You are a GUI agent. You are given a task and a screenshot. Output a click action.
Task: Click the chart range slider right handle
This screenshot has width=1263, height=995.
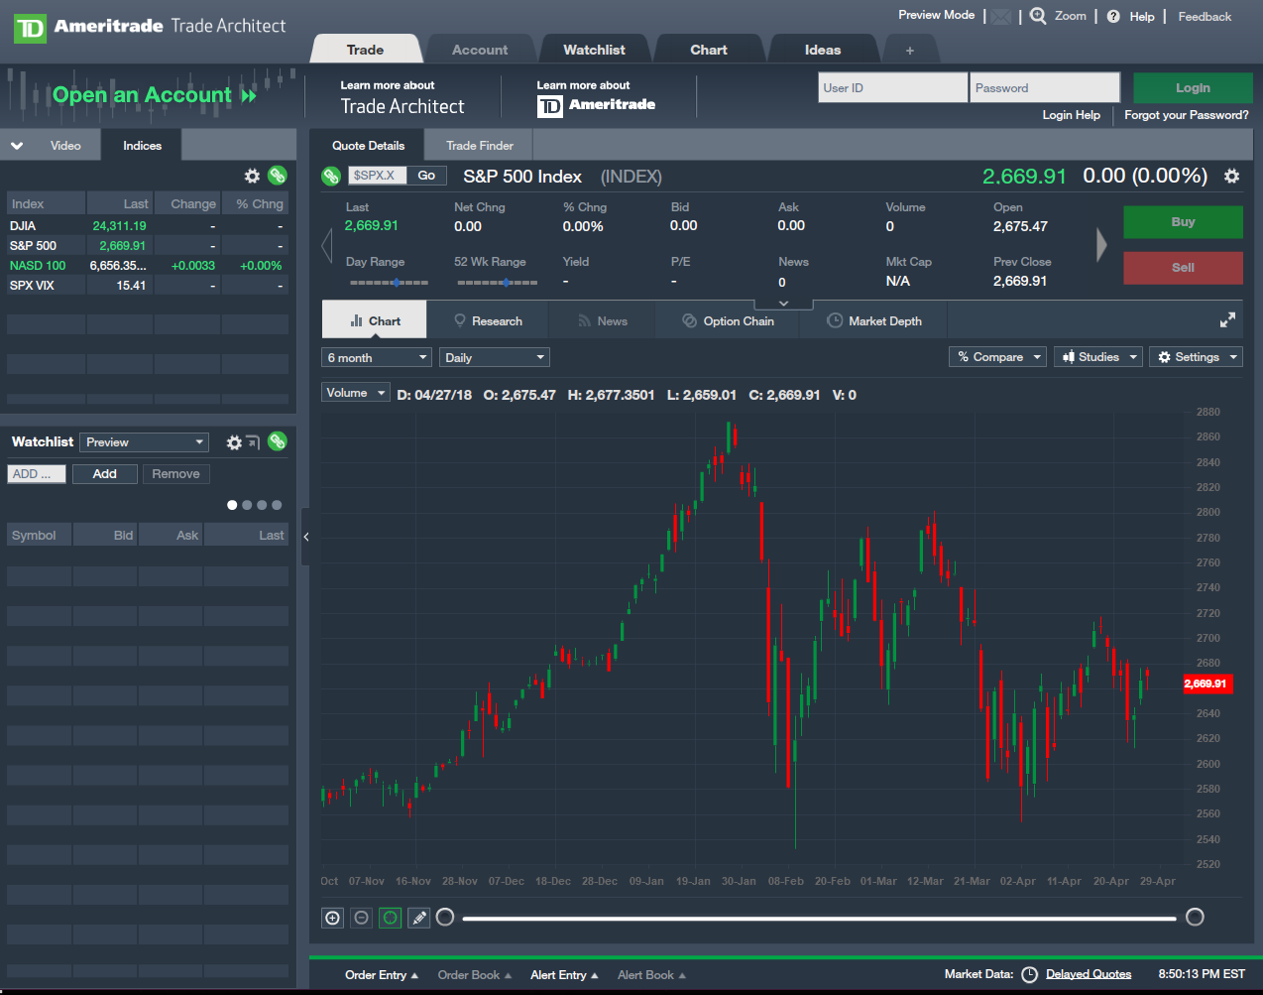click(x=1195, y=917)
